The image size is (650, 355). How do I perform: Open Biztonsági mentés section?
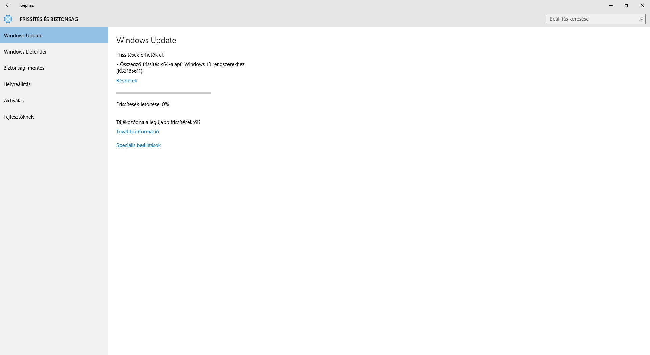[x=54, y=68]
